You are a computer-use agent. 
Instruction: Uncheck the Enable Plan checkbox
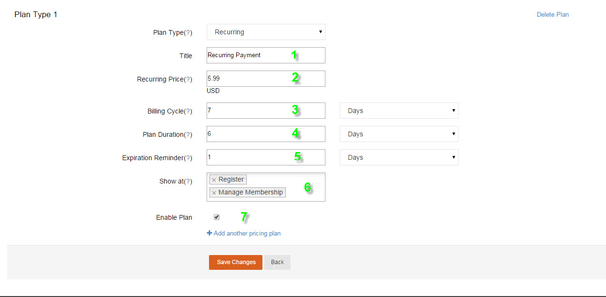point(217,217)
